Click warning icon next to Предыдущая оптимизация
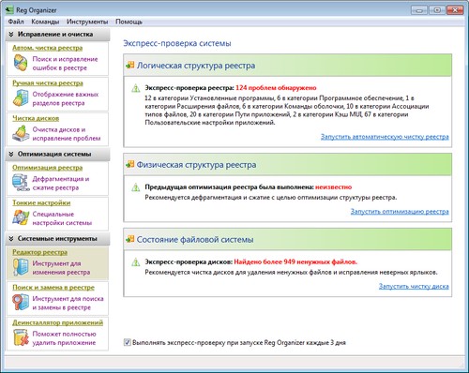469x373 pixels. click(136, 187)
